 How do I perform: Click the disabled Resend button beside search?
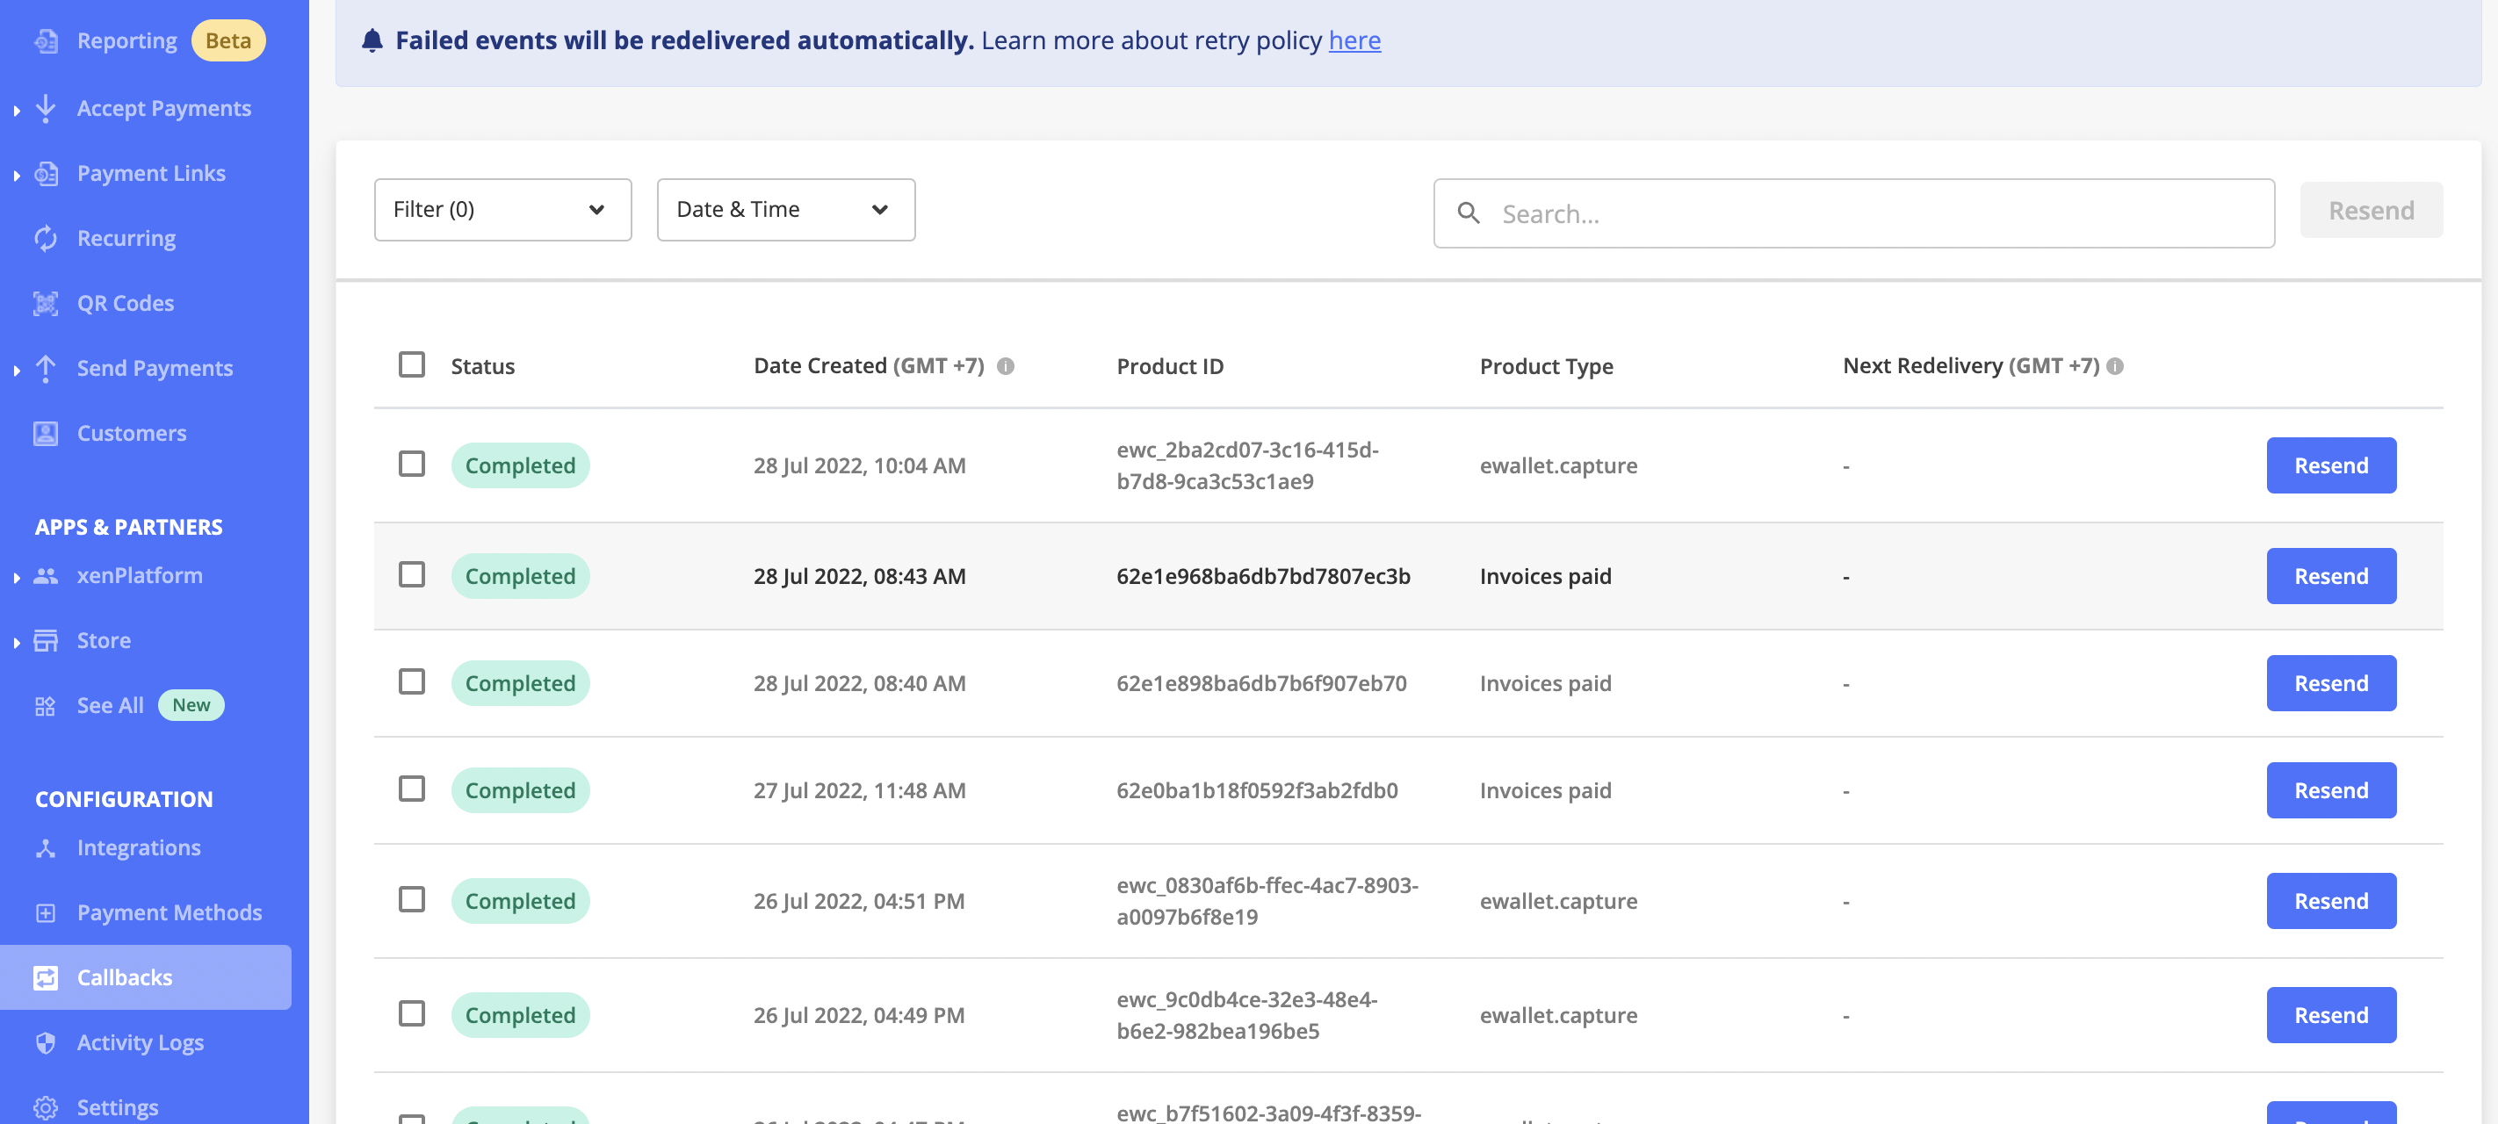(x=2372, y=211)
